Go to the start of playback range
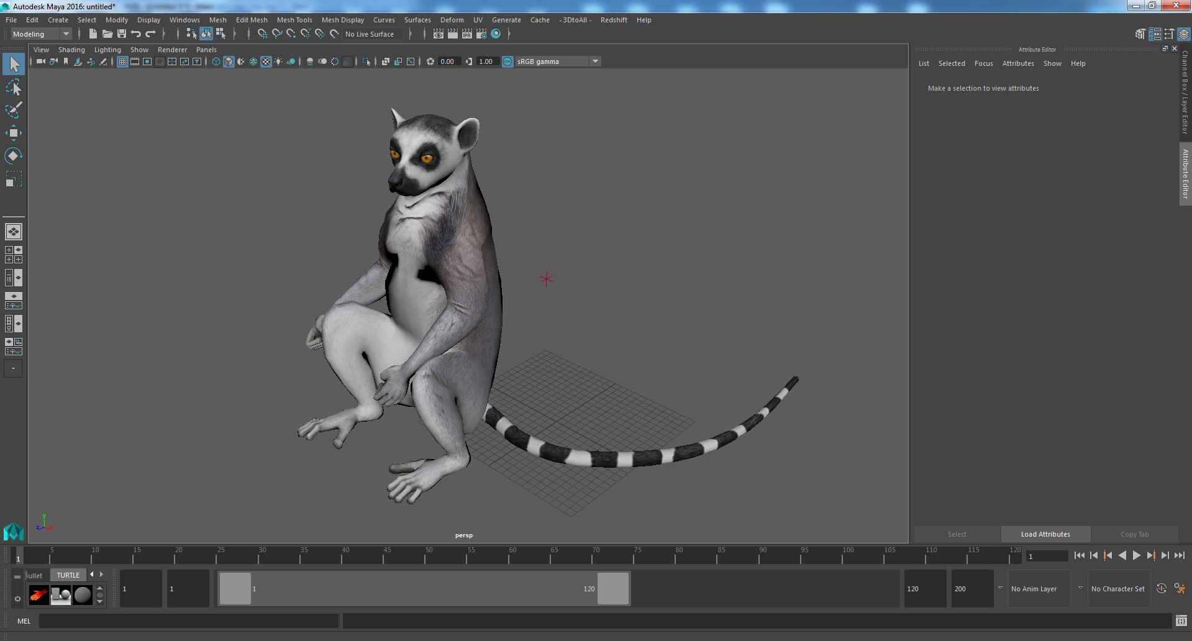 click(1079, 556)
